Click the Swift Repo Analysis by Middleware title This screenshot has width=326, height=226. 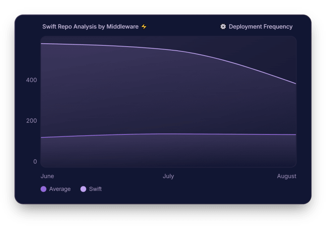pyautogui.click(x=90, y=27)
